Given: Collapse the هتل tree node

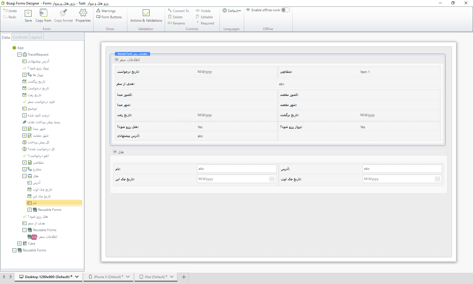Looking at the screenshot, I should (24, 176).
